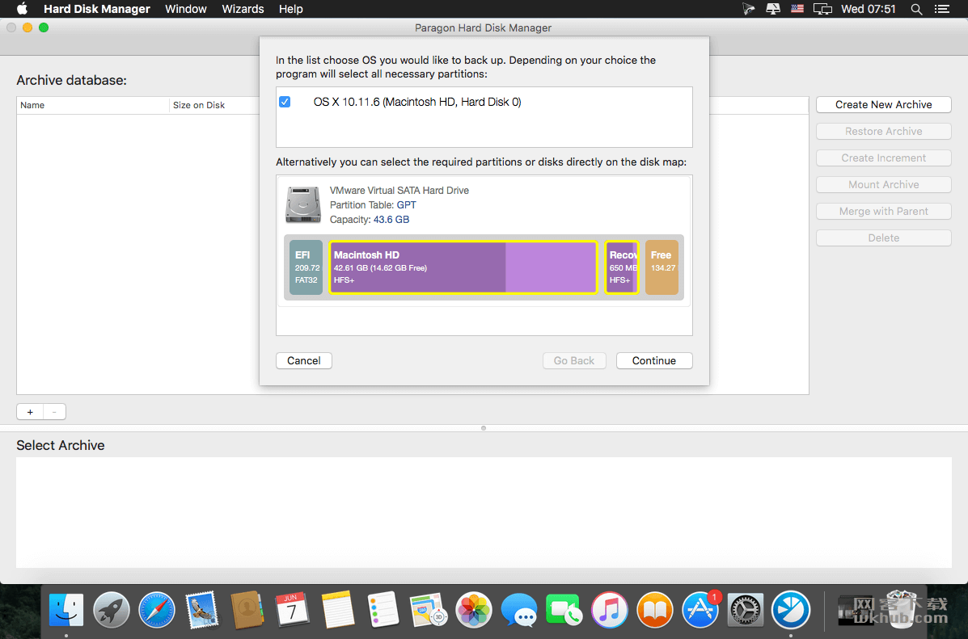The height and width of the screenshot is (639, 968).
Task: Click the Delete archive button
Action: (x=883, y=238)
